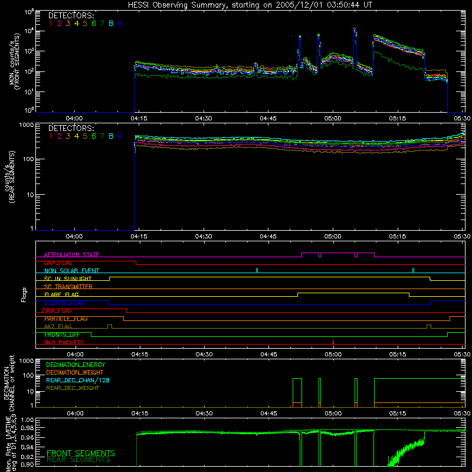The width and height of the screenshot is (472, 472).
Task: Click the 0.94 tick on the livetime axis
Action: [x=27, y=447]
